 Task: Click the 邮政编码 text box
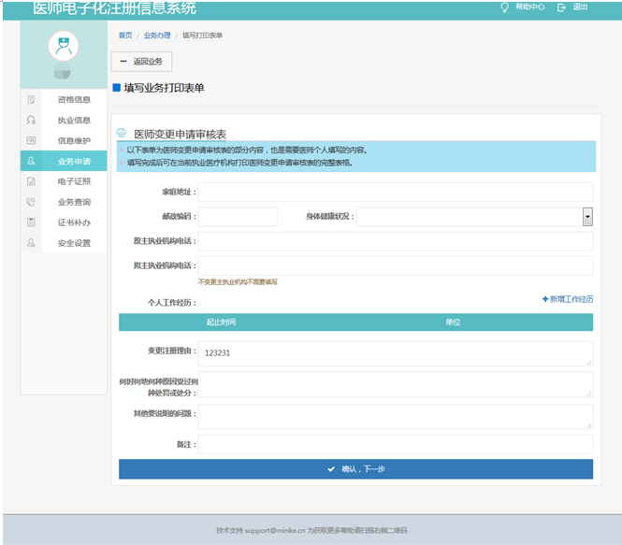coord(238,217)
